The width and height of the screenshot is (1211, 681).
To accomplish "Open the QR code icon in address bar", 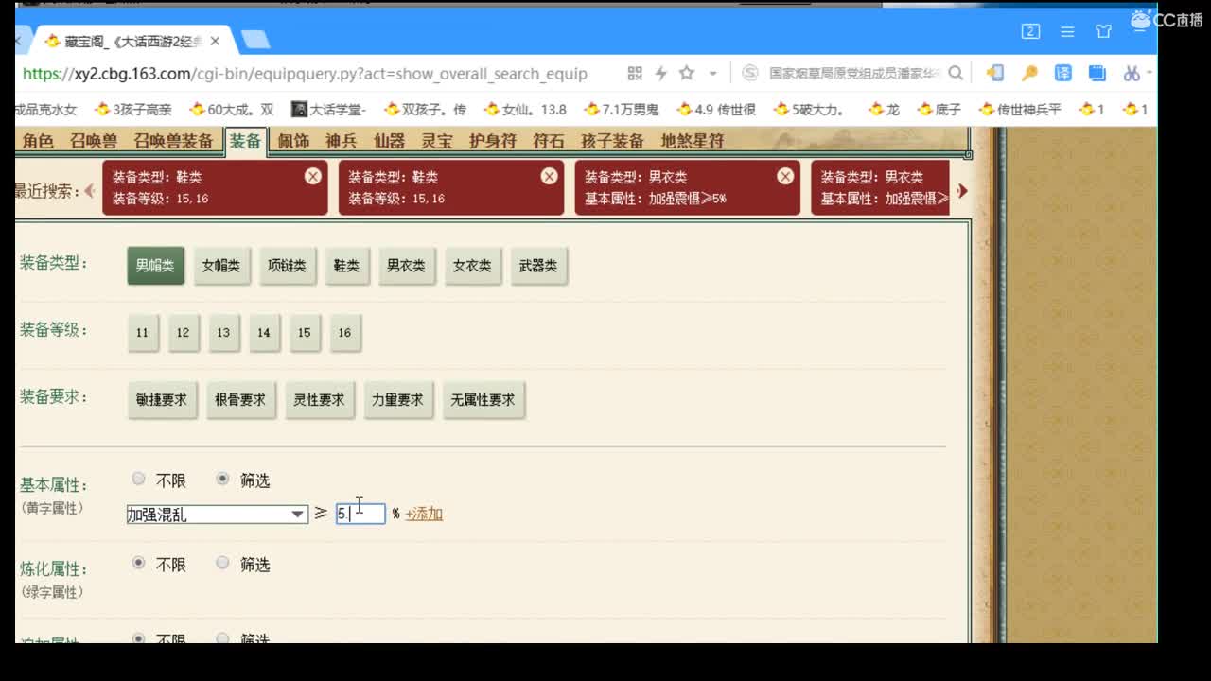I will pos(635,73).
